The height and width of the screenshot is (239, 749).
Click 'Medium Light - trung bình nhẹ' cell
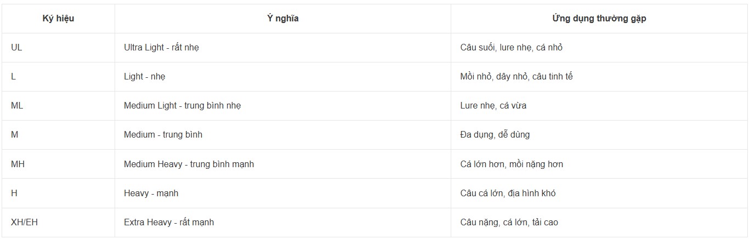click(283, 106)
